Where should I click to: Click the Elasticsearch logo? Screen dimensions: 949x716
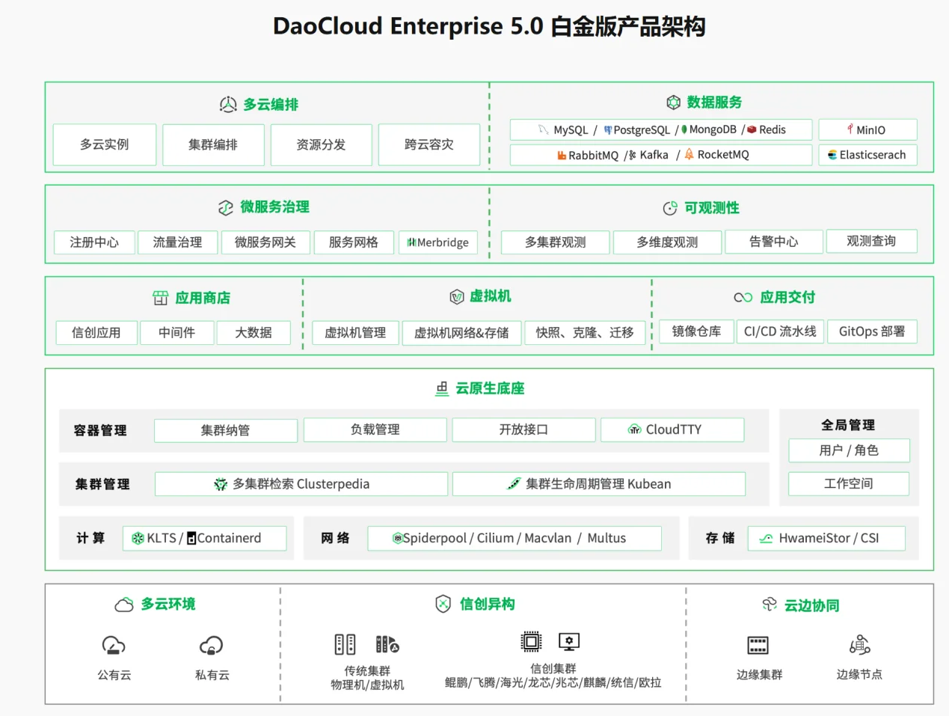tap(832, 155)
